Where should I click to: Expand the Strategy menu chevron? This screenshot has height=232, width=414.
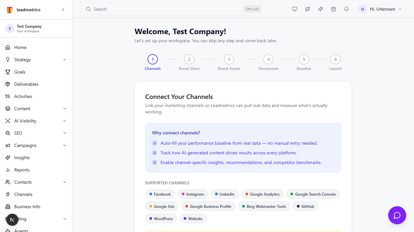[65, 60]
